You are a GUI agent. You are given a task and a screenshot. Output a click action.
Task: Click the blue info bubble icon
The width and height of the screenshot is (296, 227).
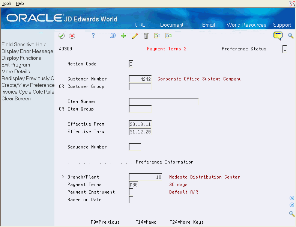113,36
